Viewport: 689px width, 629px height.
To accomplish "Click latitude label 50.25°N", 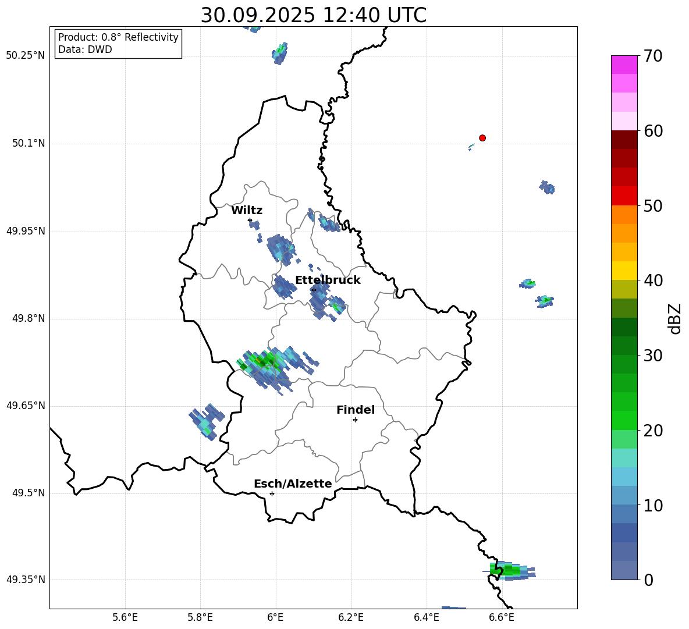I will 26,56.
